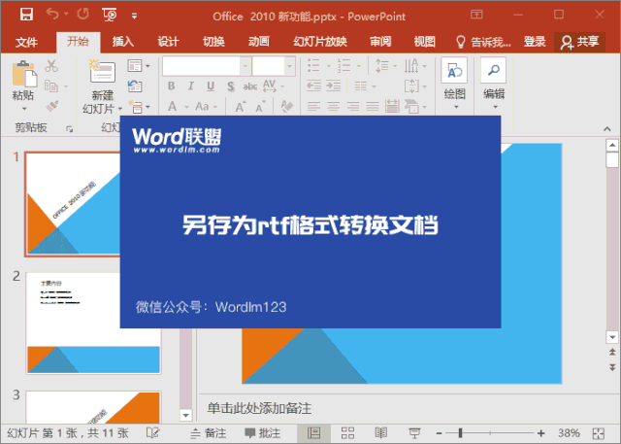621x444 pixels.
Task: Open Customize Quick Access Toolbar dropdown
Action: pos(134,16)
